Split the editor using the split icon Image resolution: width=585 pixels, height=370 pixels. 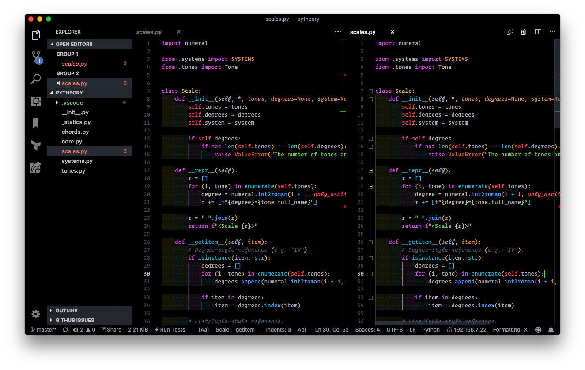point(538,32)
